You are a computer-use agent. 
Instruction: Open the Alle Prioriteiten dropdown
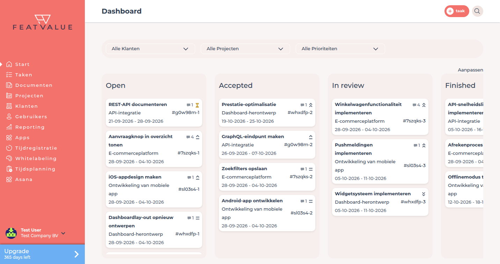[x=340, y=49]
